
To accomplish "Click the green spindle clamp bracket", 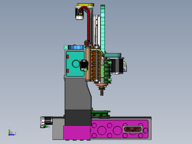I will point(107,71).
